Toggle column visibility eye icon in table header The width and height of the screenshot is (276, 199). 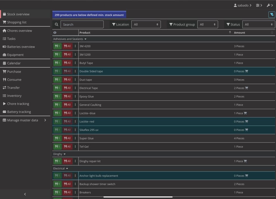coord(55,33)
